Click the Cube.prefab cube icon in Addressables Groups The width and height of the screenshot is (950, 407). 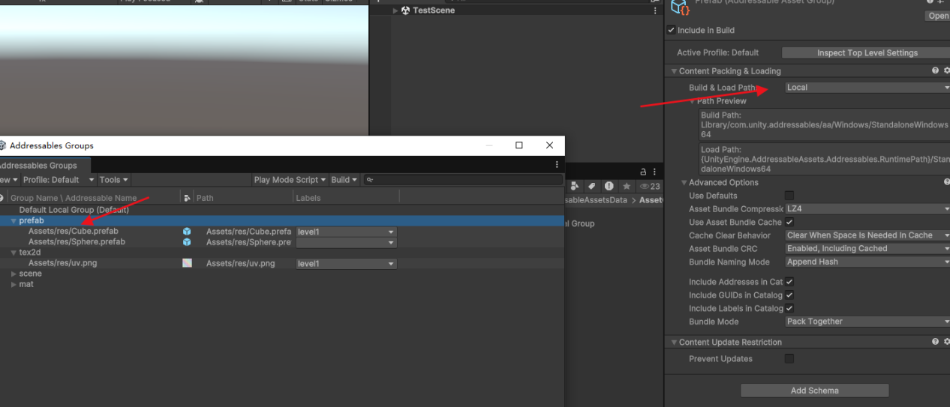[187, 232]
